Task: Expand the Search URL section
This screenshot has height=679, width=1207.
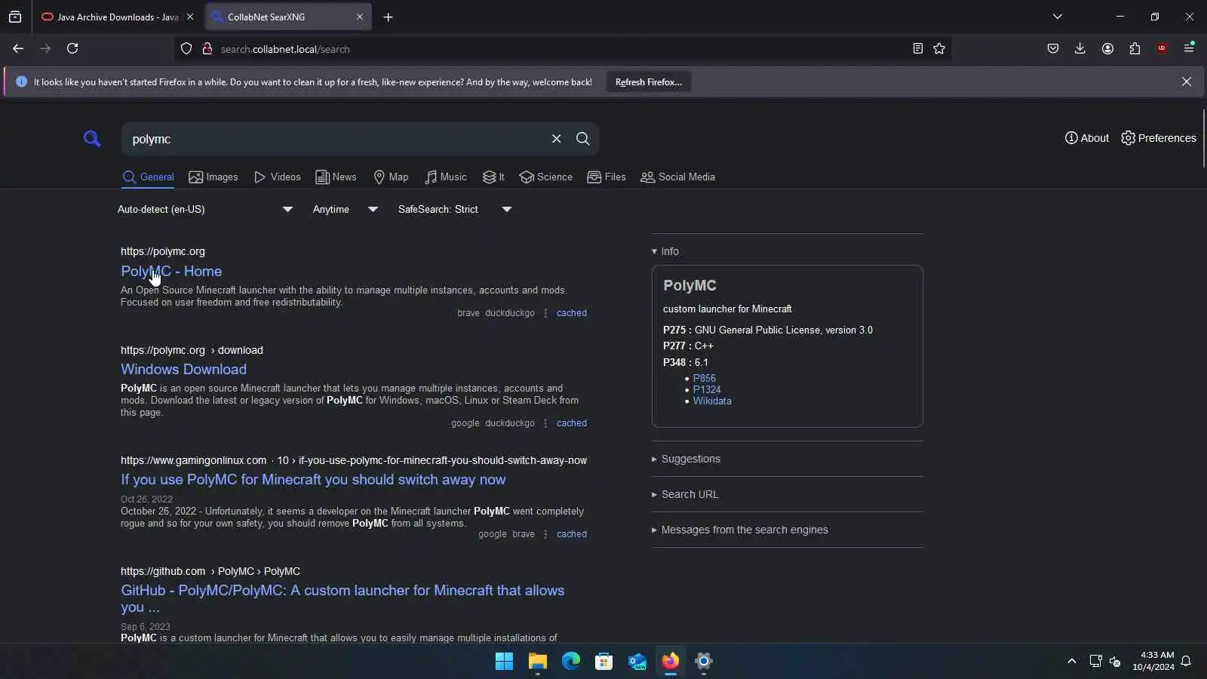Action: [686, 495]
